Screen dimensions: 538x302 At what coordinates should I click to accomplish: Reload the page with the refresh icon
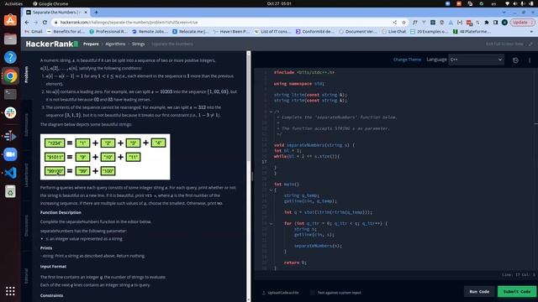click(x=45, y=23)
